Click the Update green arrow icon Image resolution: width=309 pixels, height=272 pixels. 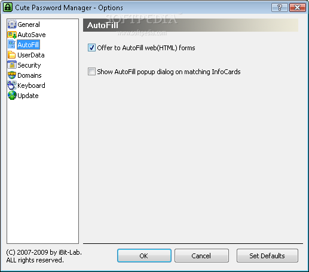pyautogui.click(x=12, y=96)
